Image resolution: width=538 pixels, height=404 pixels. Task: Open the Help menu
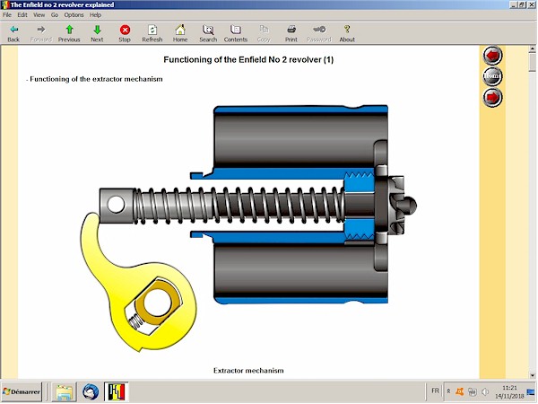pos(95,14)
